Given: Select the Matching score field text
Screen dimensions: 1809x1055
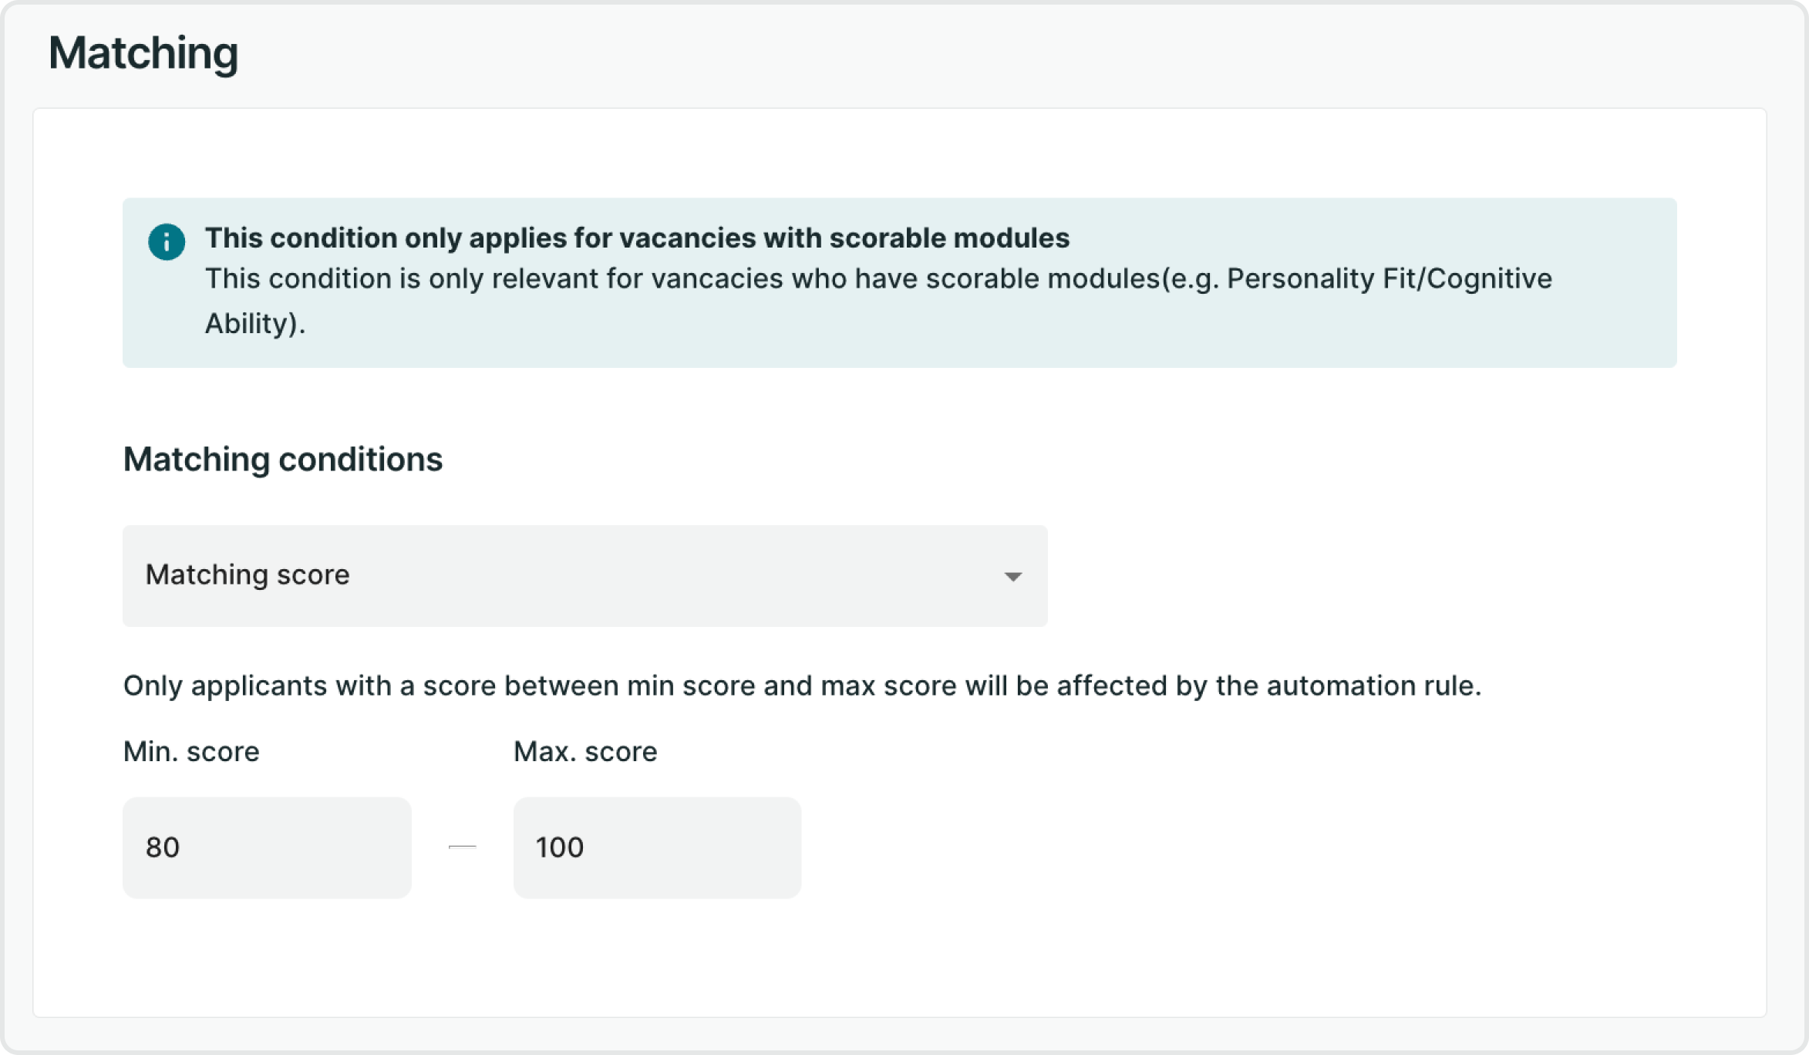Looking at the screenshot, I should click(x=248, y=575).
